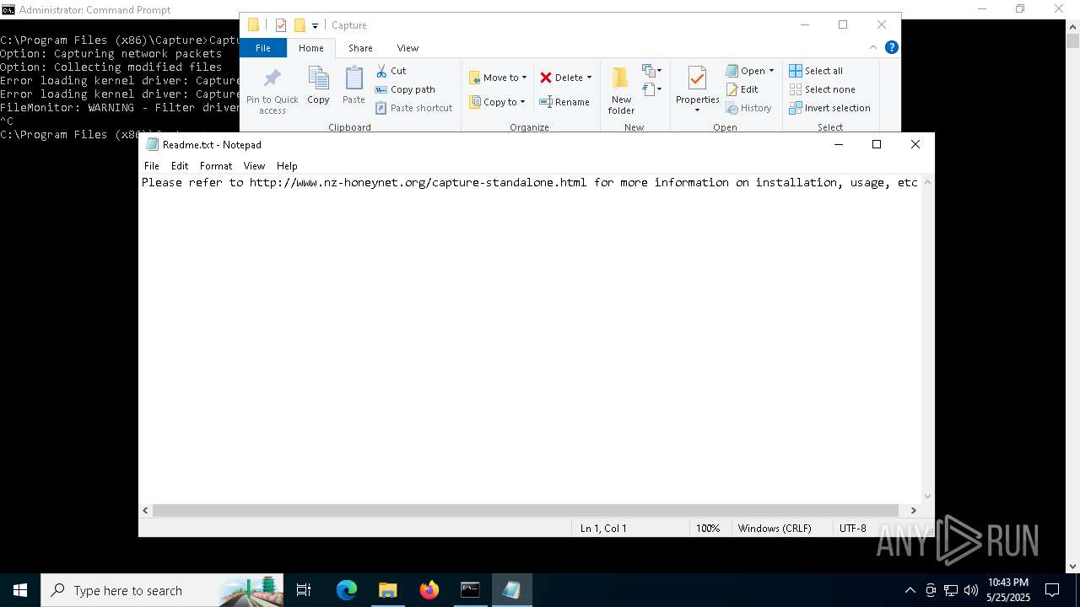Switch to the Home ribbon tab
The width and height of the screenshot is (1080, 607).
point(310,48)
